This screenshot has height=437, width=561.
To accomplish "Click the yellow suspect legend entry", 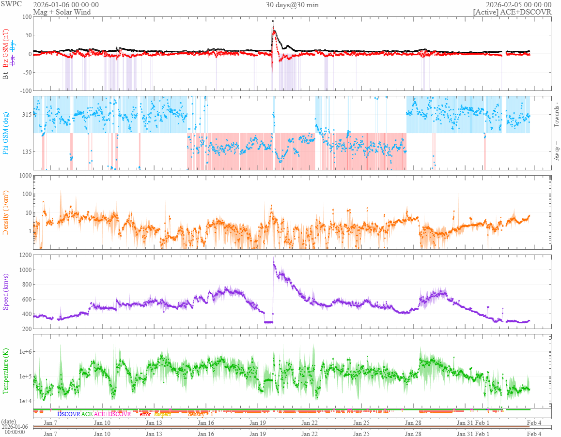I will pos(162,414).
